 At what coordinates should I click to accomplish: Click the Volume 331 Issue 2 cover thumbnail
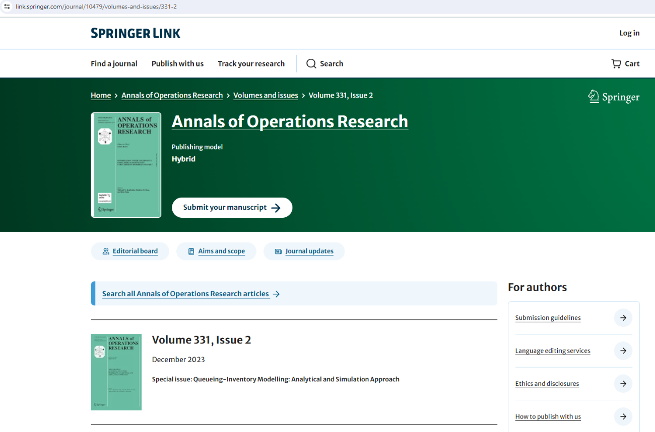(116, 372)
